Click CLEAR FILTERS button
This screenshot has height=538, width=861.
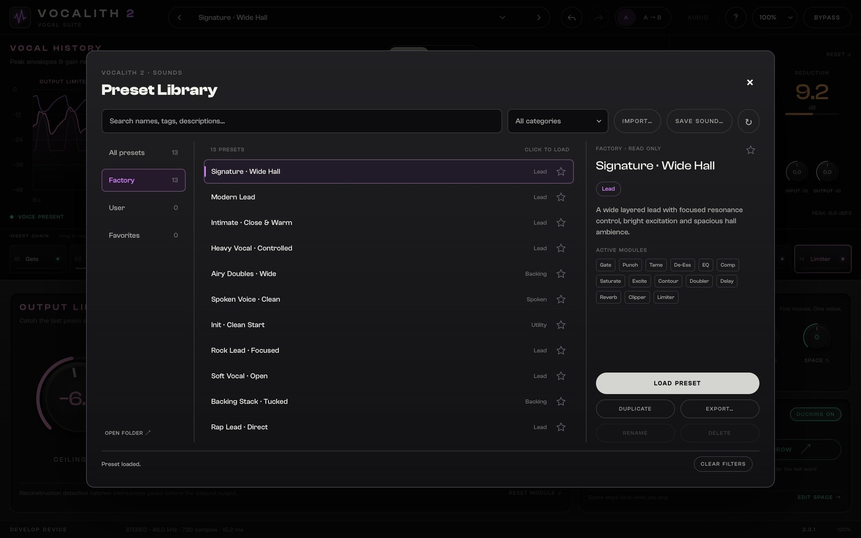tap(723, 464)
